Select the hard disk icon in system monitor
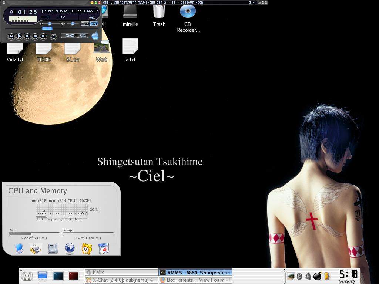The image size is (379, 284). click(x=53, y=248)
